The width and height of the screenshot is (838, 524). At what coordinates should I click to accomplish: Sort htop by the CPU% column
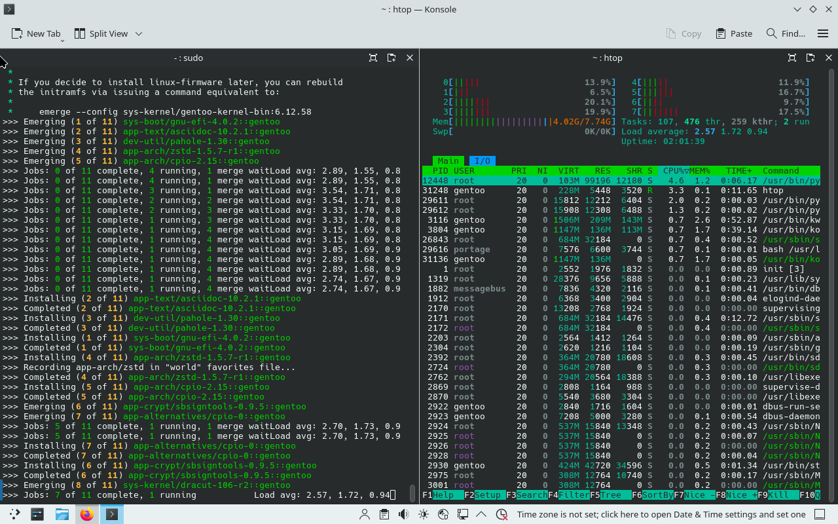(673, 171)
